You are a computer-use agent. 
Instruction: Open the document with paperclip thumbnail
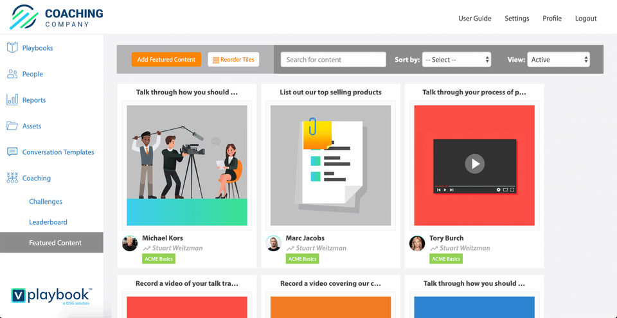pyautogui.click(x=330, y=165)
